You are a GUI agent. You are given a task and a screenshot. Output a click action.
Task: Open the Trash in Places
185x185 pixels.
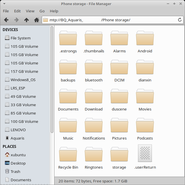tap(15, 171)
